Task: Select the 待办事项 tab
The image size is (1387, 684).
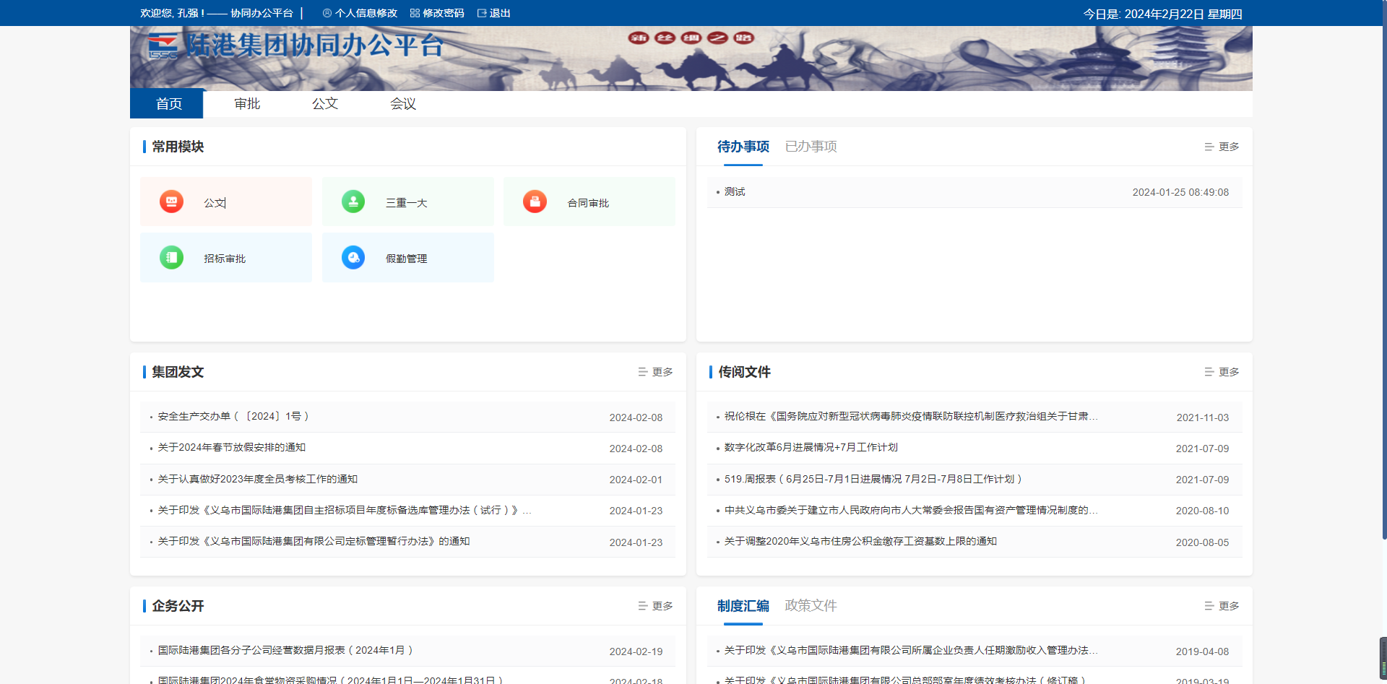Action: tap(743, 147)
